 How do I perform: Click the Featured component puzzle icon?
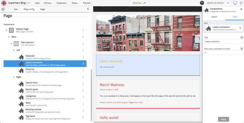(x=21, y=57)
